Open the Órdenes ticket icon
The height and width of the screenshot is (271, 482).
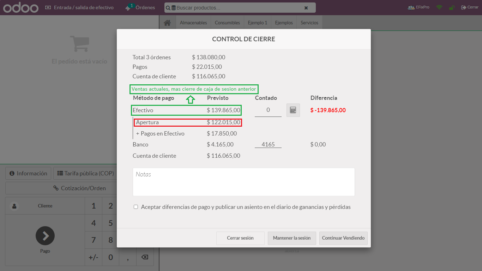coord(129,7)
